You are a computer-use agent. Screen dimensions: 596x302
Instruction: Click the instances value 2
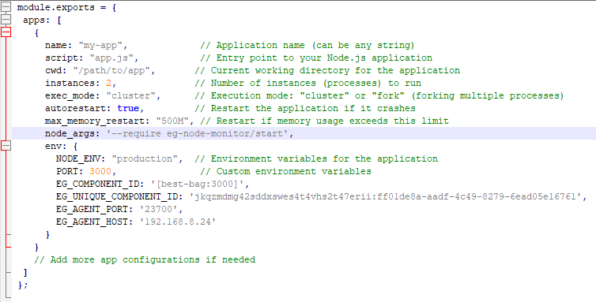coord(109,83)
